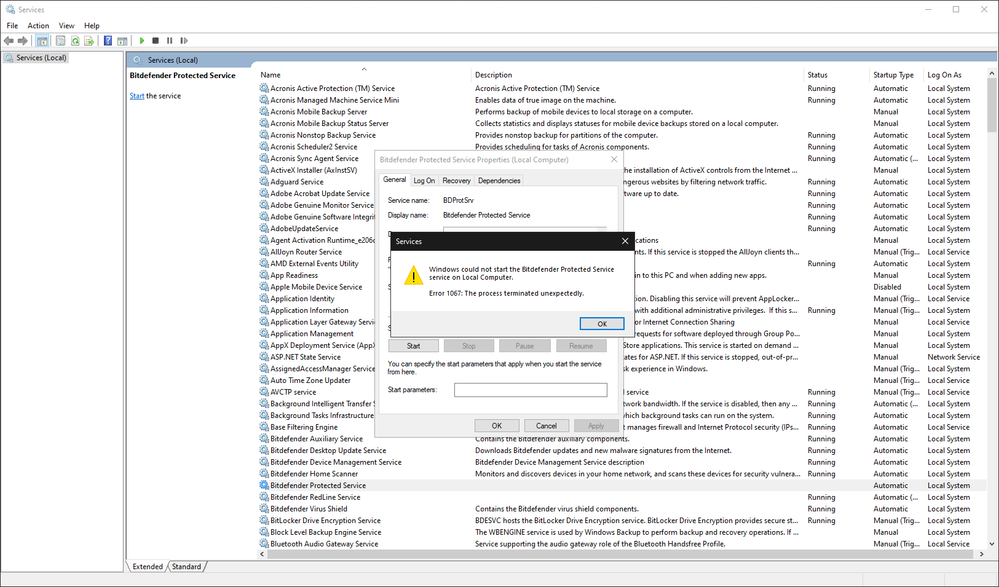
Task: Sort by the Log On As column header
Action: (x=955, y=75)
